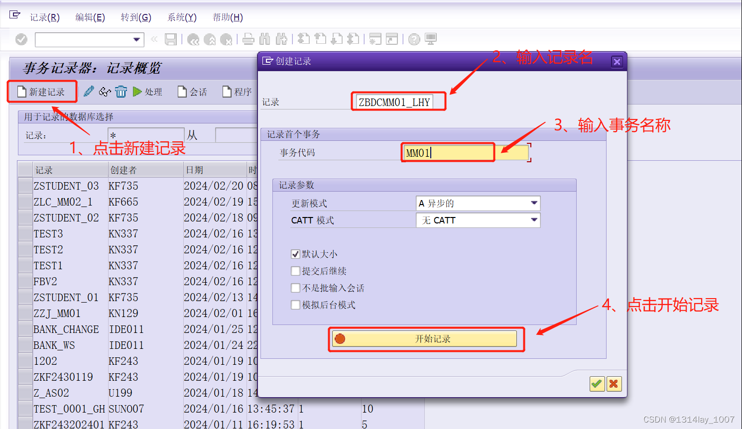Click the trash can Delete recording icon
742x429 pixels.
[121, 92]
